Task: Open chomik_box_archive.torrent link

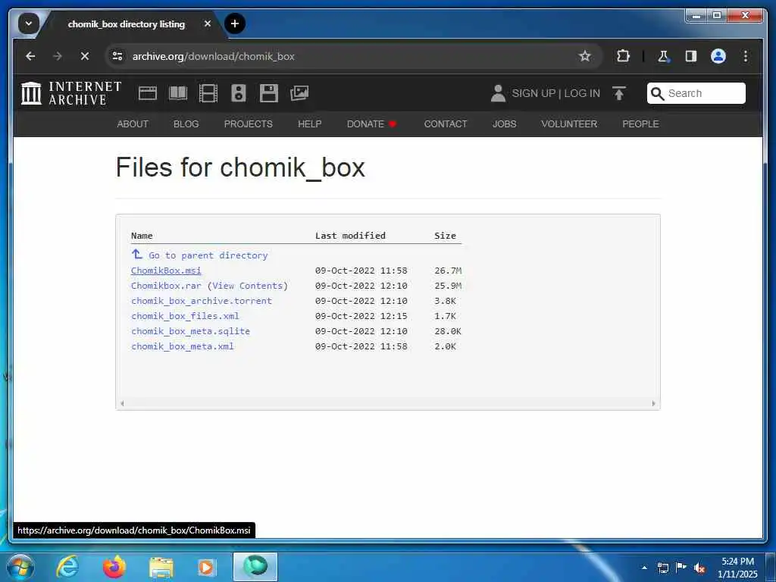Action: [202, 301]
